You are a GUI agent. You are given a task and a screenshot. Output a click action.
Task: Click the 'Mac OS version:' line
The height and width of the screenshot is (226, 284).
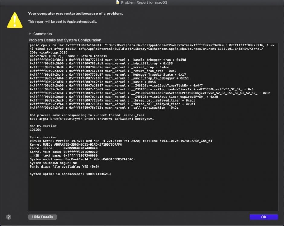pos(44,126)
